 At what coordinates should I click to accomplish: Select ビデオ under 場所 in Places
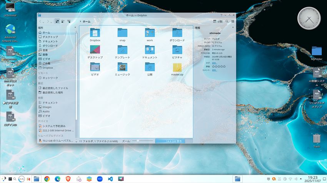[x=56, y=59]
